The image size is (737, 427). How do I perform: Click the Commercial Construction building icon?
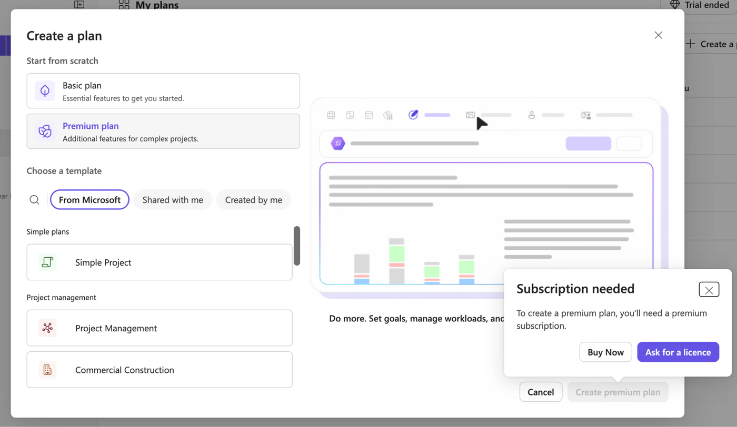click(47, 370)
